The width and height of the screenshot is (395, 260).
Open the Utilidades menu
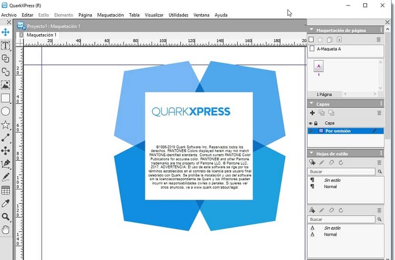pyautogui.click(x=178, y=15)
